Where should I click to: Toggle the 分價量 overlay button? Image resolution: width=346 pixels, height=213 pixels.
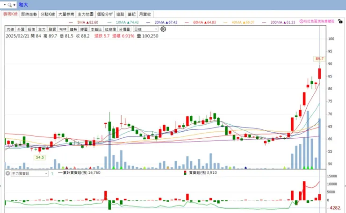(124, 29)
